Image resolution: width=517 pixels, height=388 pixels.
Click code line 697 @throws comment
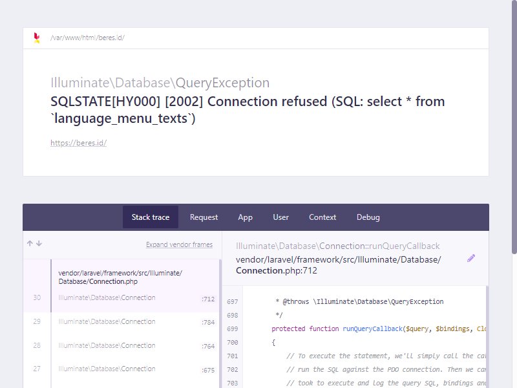click(359, 301)
